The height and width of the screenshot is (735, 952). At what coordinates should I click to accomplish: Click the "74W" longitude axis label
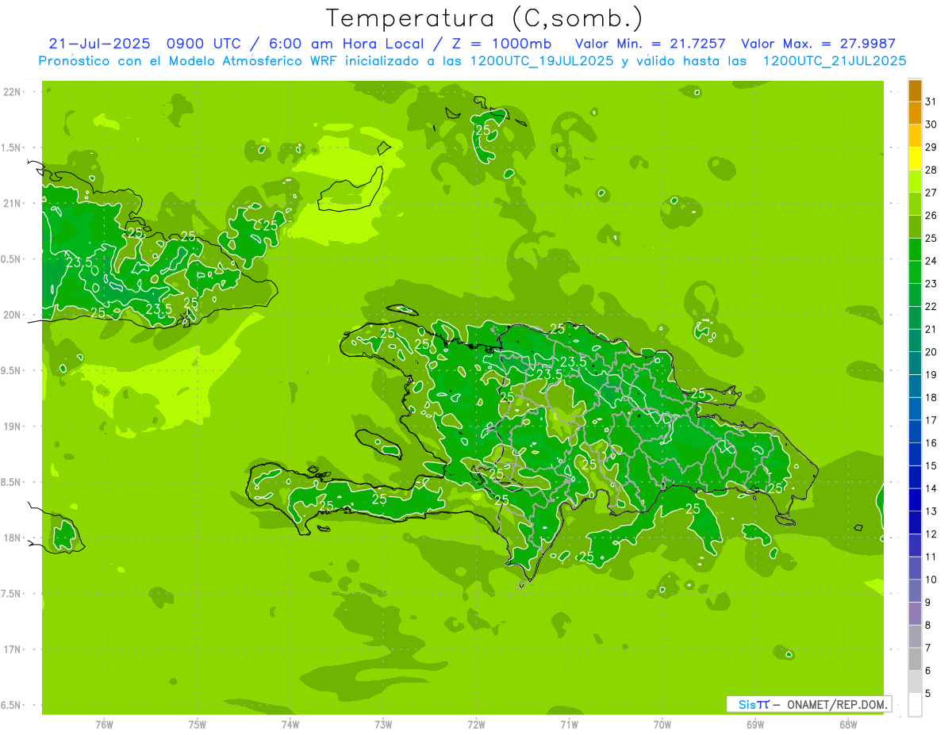(290, 725)
